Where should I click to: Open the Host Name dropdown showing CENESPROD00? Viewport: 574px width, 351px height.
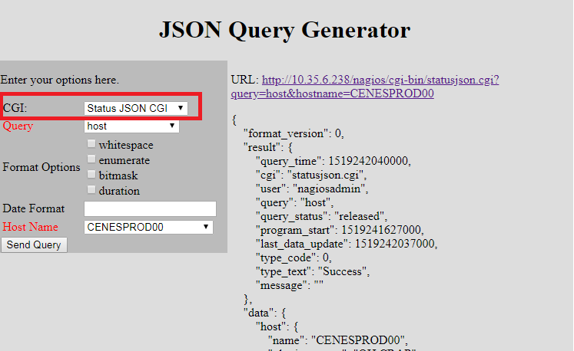[148, 227]
